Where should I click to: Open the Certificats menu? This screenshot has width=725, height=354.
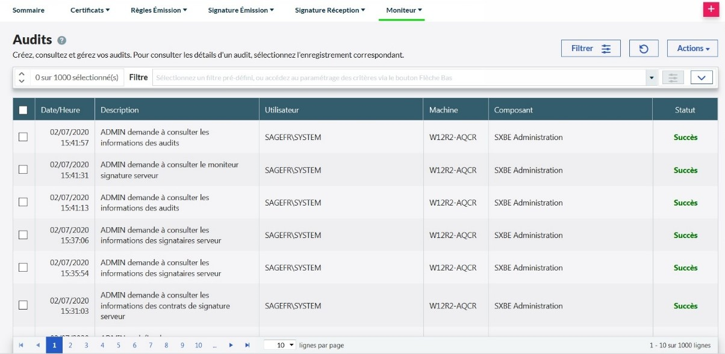pos(90,10)
